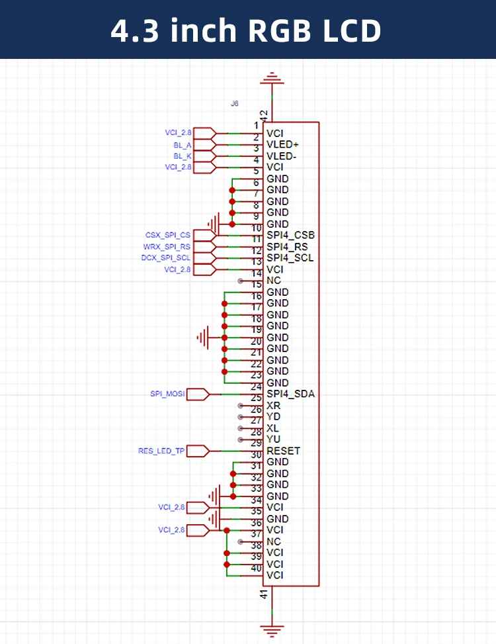The width and height of the screenshot is (496, 644).
Task: Click the SPI_MOSI net label
Action: pyautogui.click(x=167, y=394)
